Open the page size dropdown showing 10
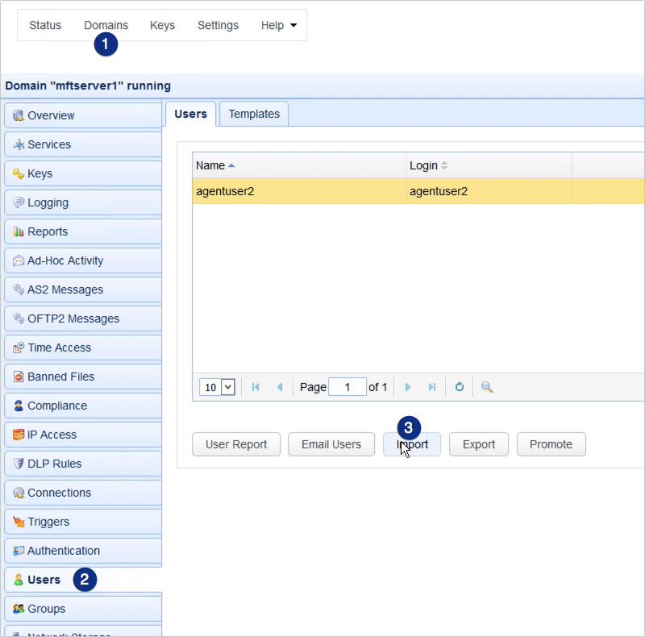 (x=216, y=387)
